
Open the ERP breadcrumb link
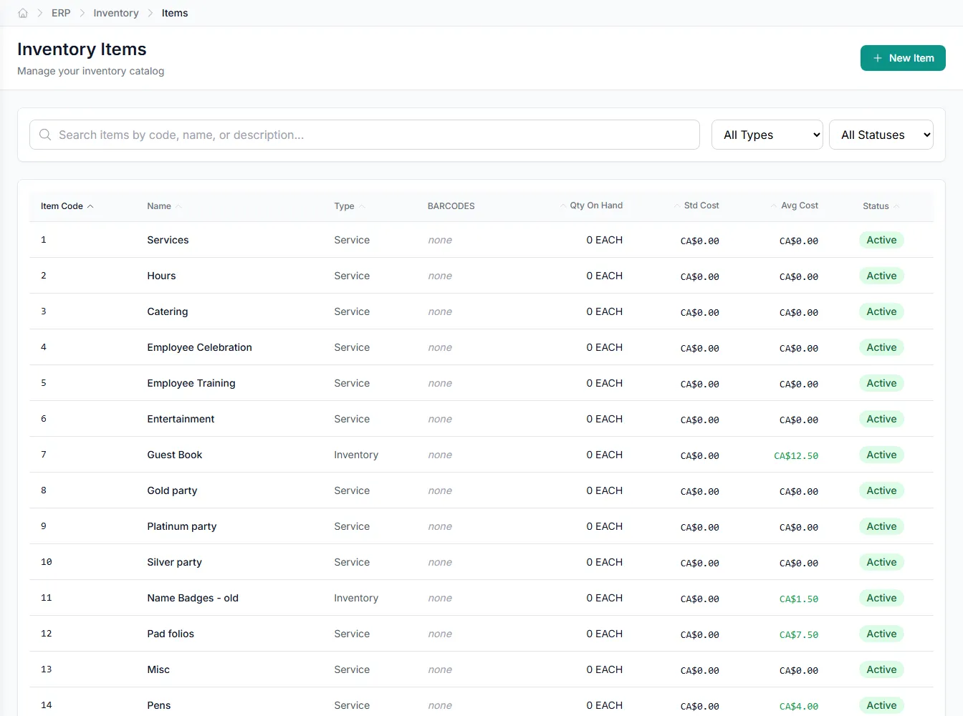(61, 13)
